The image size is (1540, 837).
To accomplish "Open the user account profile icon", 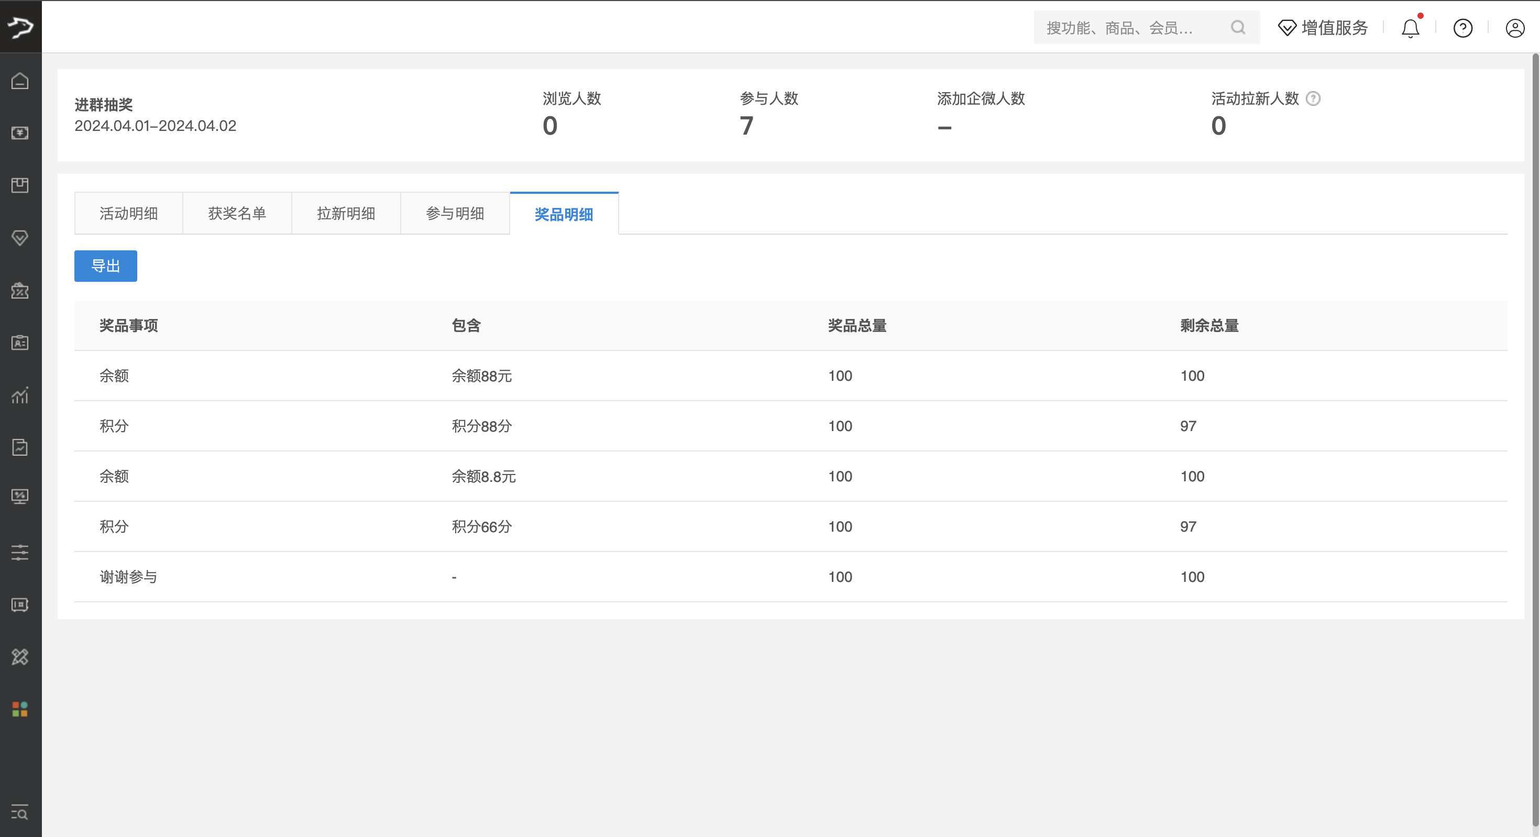I will point(1515,28).
